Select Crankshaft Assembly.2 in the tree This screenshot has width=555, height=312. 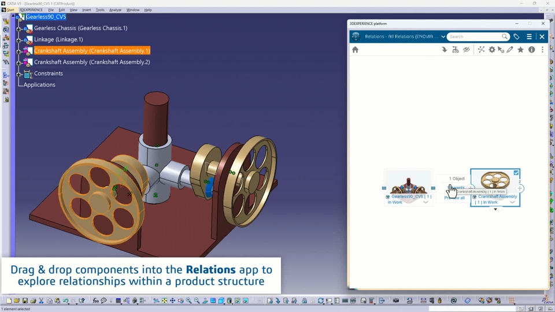pos(92,62)
